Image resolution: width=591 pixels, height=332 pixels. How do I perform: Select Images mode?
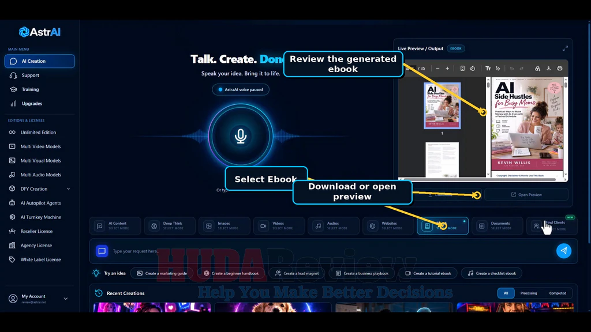pyautogui.click(x=225, y=226)
